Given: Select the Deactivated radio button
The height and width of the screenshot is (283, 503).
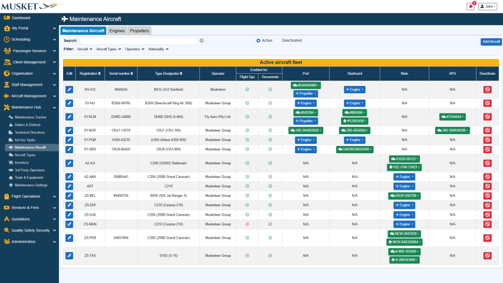Looking at the screenshot, I should coord(279,41).
